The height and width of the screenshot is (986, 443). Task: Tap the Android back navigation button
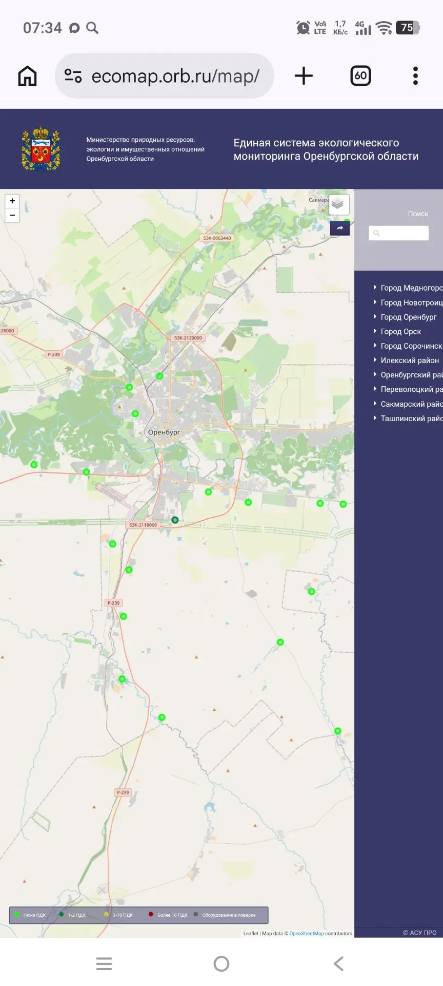[339, 963]
